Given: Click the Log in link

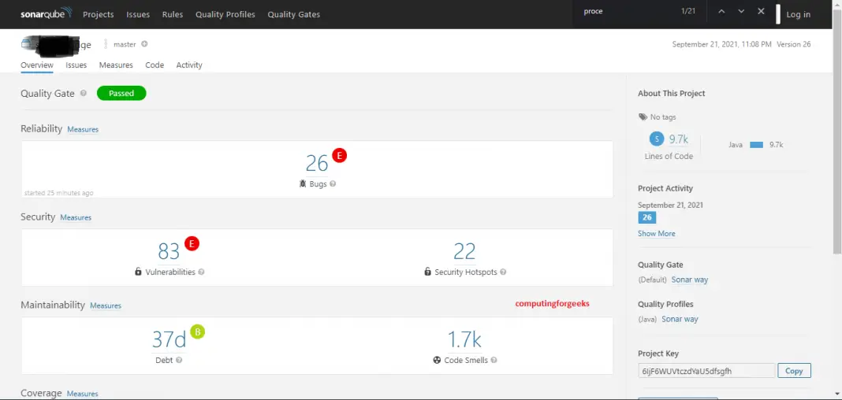Looking at the screenshot, I should pyautogui.click(x=798, y=14).
